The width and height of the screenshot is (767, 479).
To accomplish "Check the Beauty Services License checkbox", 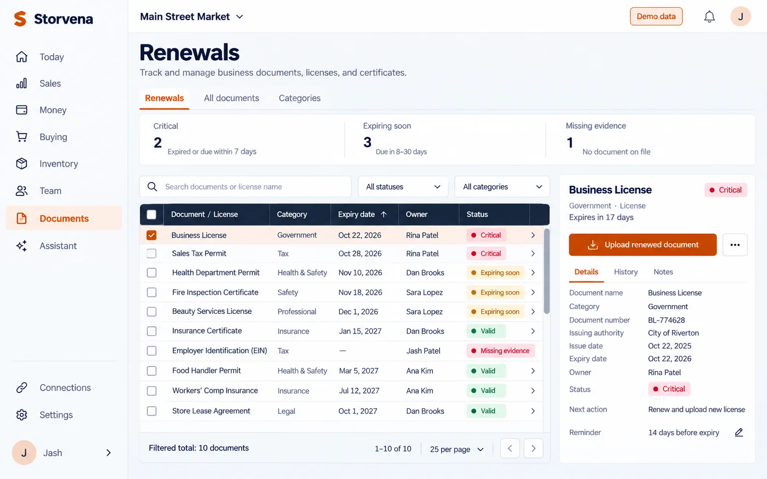I will [x=151, y=311].
